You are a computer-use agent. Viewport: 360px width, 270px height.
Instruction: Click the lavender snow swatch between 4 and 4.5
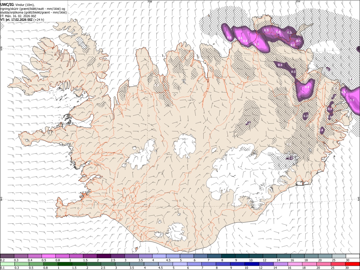click(x=159, y=256)
